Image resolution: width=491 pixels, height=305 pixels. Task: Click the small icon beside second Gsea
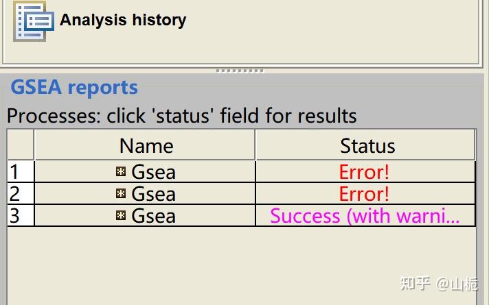[121, 193]
